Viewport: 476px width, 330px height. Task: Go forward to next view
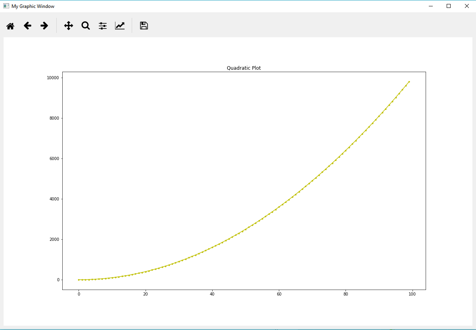[44, 25]
